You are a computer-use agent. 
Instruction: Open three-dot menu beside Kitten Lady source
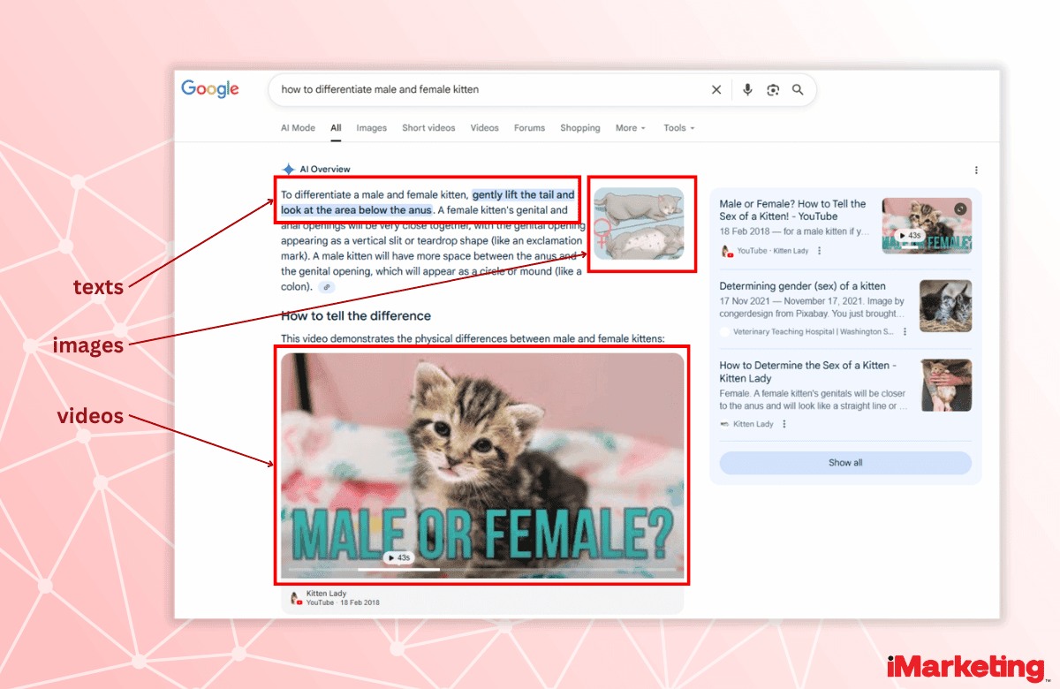784,424
